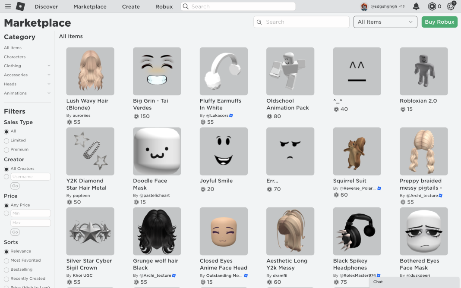This screenshot has width=461, height=288.
Task: Open the @sdgshghgh profile username
Action: (384, 6)
